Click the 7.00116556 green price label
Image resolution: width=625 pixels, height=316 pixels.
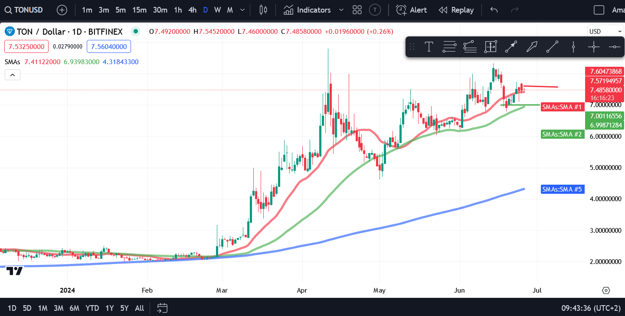(605, 116)
